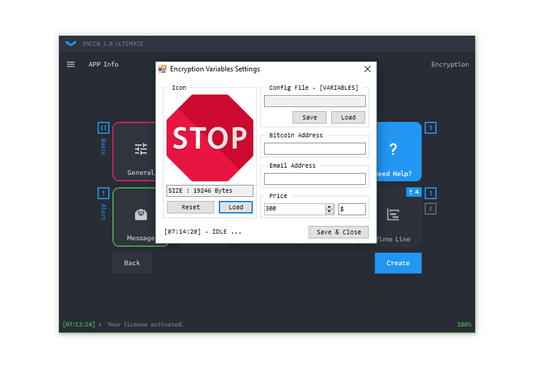Viewport: 540px width, 371px height.
Task: Open the Time Line tile icon
Action: click(393, 215)
